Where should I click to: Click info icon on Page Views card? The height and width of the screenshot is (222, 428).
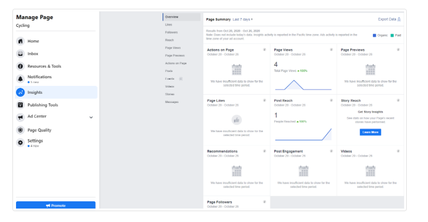point(331,50)
